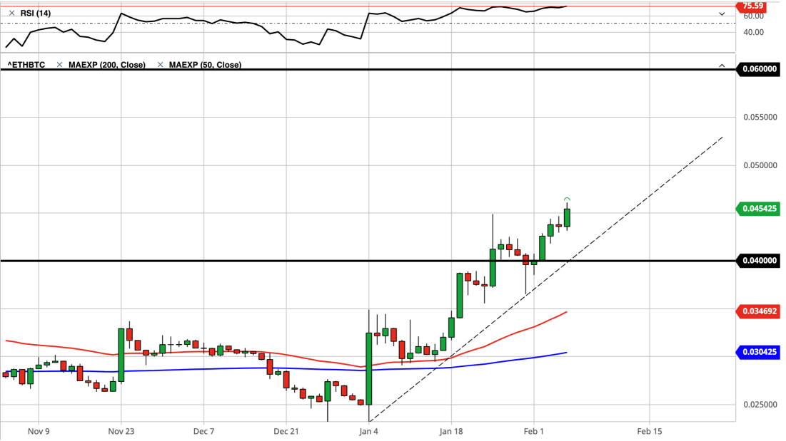786x441 pixels.
Task: Click the red 0.034692 moving average tag
Action: 758,311
